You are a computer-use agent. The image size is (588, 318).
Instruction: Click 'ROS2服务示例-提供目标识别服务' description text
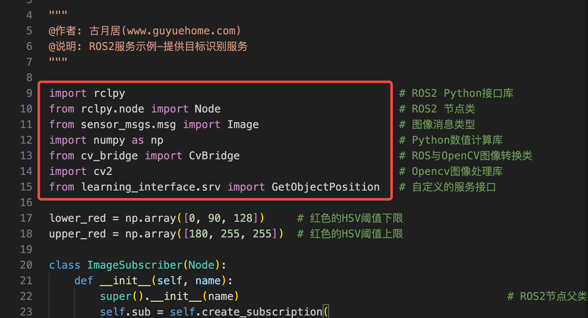[x=168, y=47]
